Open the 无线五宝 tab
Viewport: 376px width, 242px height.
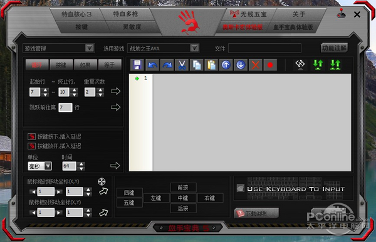point(248,14)
